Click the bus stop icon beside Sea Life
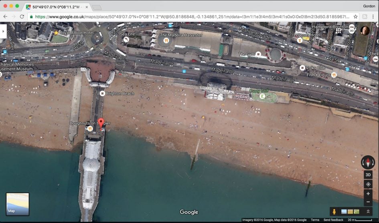Screen dimensions: 379x223 pyautogui.click(x=170, y=26)
